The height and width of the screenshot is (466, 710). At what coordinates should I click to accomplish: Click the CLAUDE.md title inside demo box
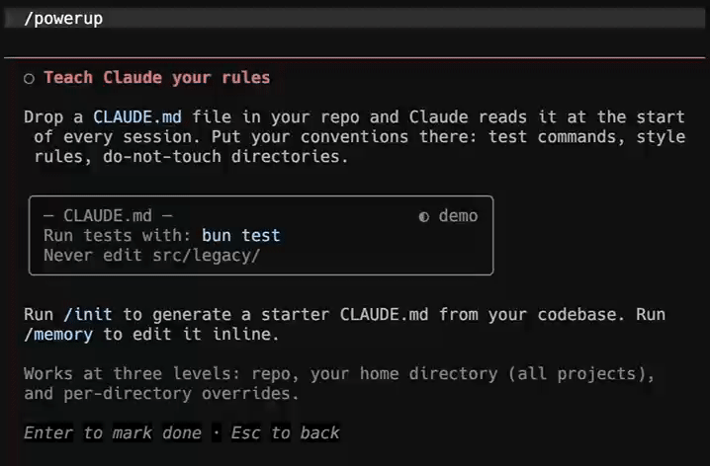pyautogui.click(x=108, y=216)
